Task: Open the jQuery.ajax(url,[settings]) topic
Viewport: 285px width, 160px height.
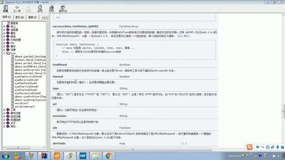Action: click(30, 56)
